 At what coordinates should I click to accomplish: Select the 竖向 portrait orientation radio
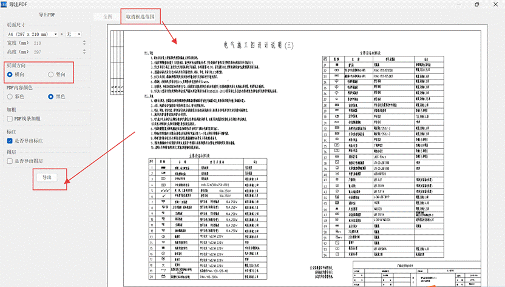(51, 75)
